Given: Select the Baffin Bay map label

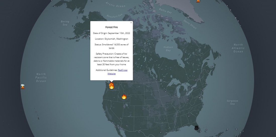Looking at the screenshot, I should (x=165, y=11).
